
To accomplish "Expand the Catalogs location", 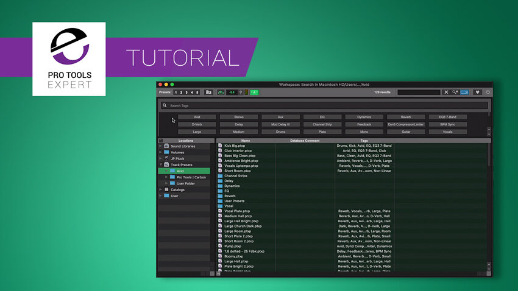I will [161, 190].
